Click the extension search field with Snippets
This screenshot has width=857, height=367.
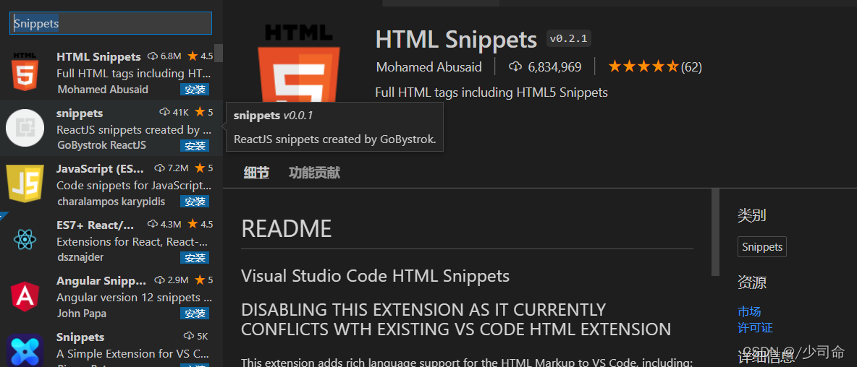coord(111,24)
